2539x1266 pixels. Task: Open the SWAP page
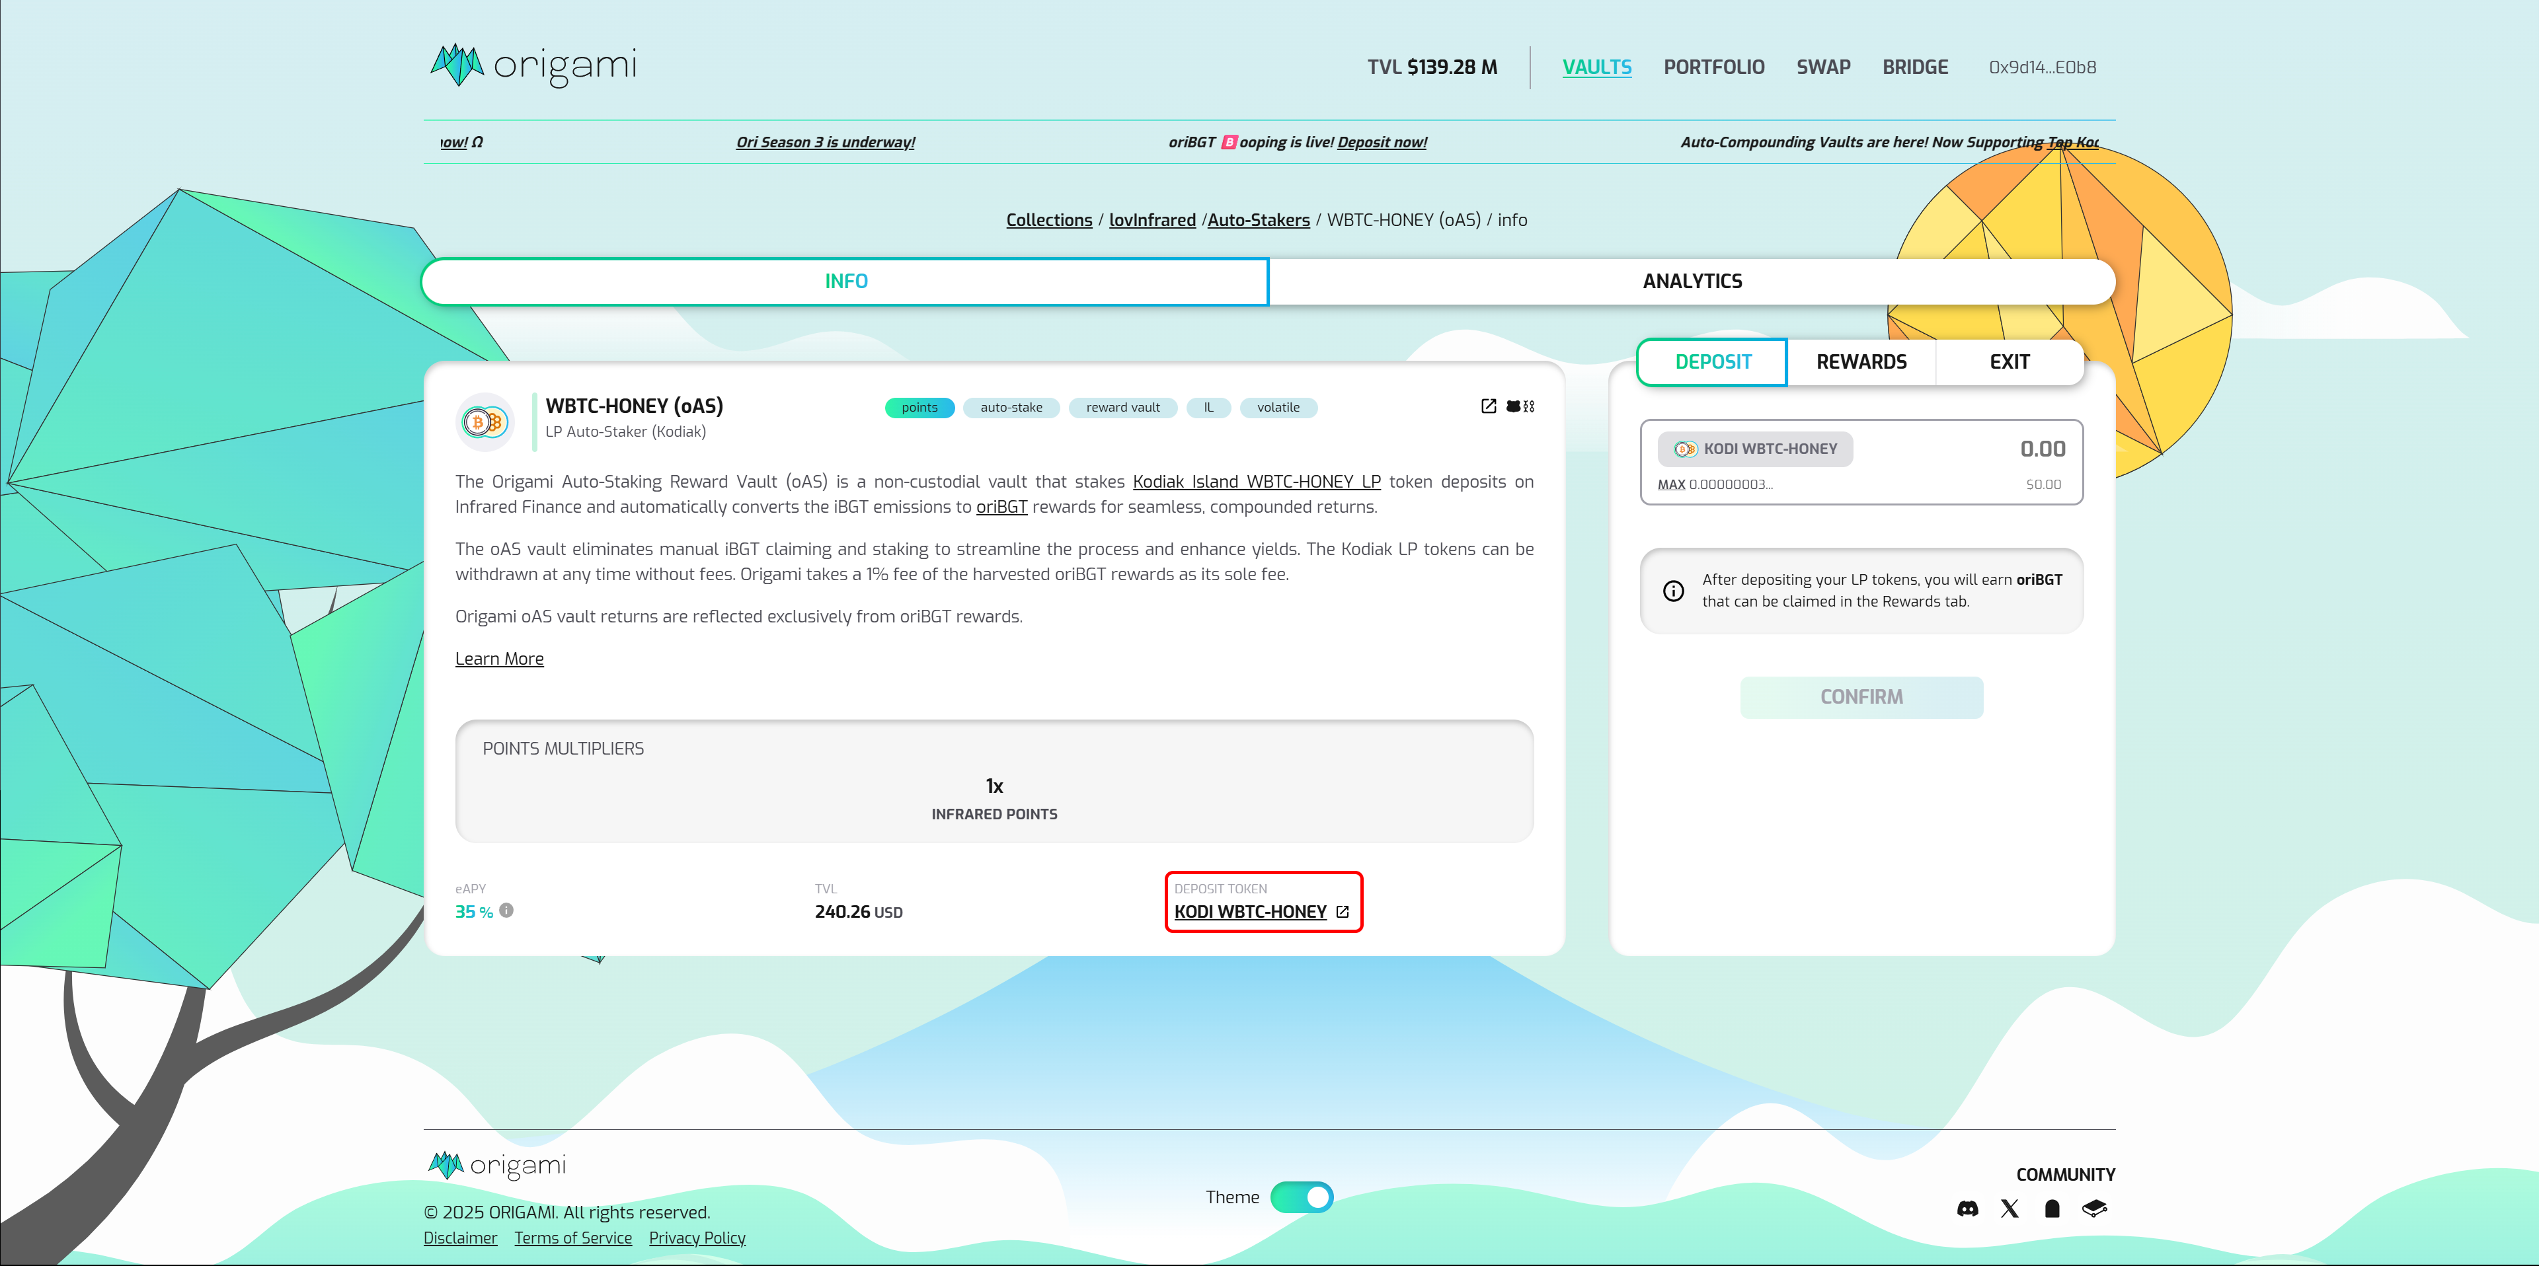pyautogui.click(x=1822, y=67)
